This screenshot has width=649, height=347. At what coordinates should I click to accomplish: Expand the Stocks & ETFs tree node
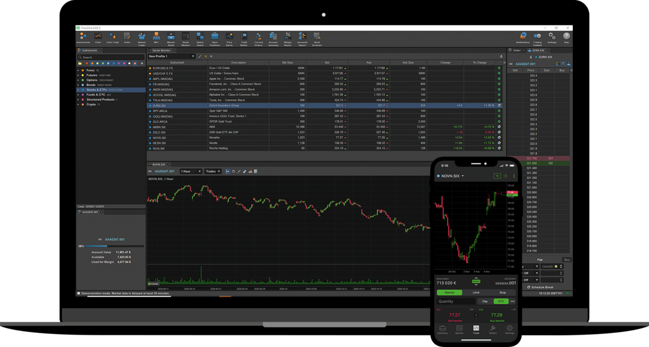coord(78,90)
